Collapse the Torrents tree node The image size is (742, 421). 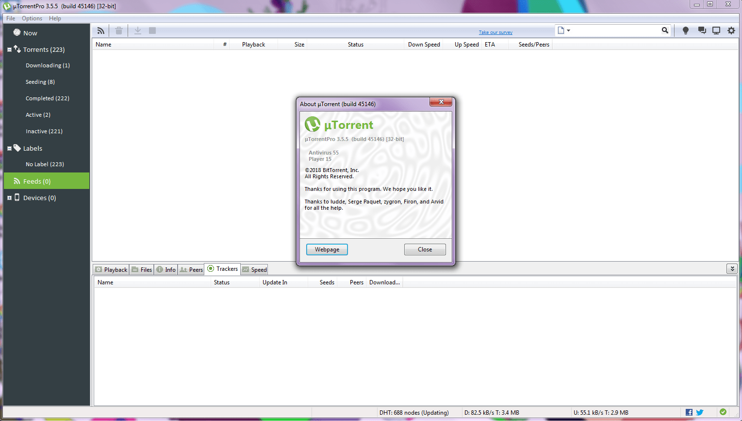pos(9,49)
